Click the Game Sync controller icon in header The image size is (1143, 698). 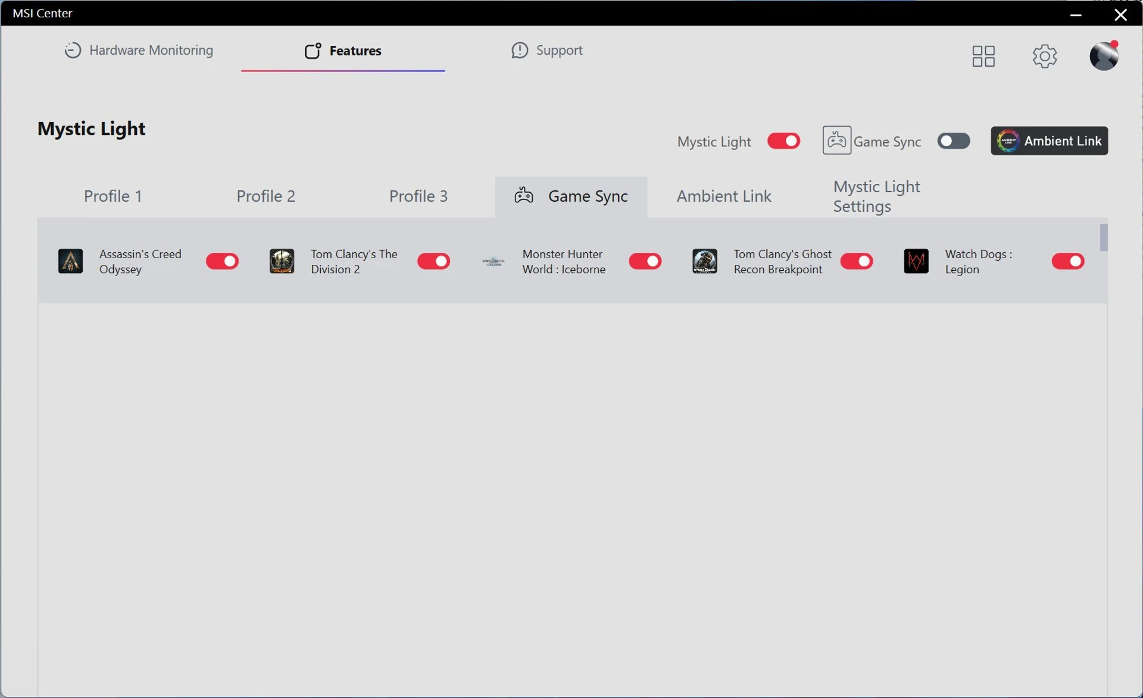pyautogui.click(x=836, y=140)
